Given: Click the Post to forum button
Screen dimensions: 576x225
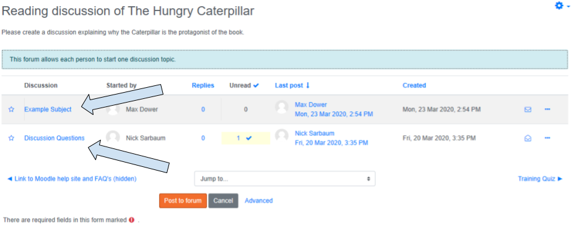Looking at the screenshot, I should coord(183,201).
